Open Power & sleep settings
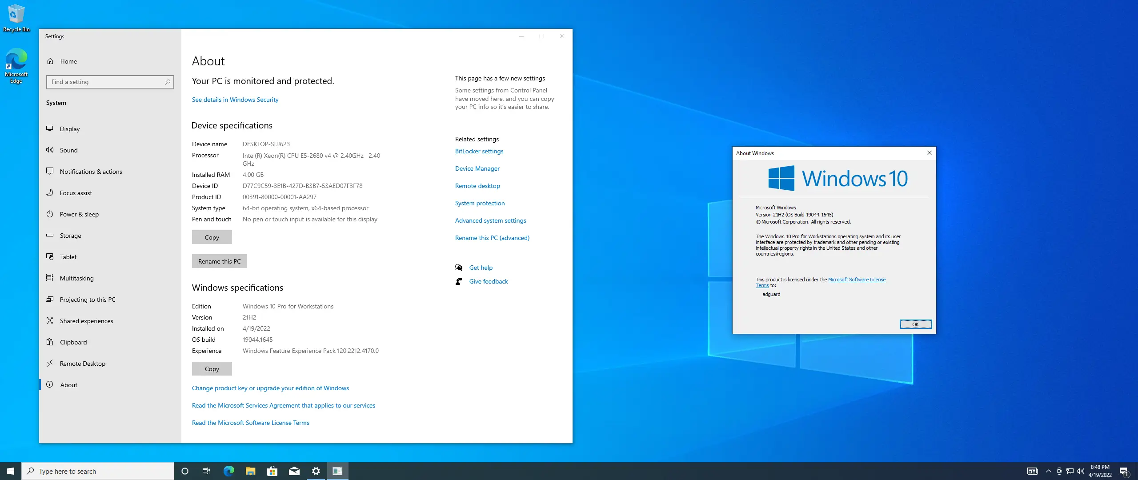Image resolution: width=1138 pixels, height=480 pixels. click(x=79, y=214)
